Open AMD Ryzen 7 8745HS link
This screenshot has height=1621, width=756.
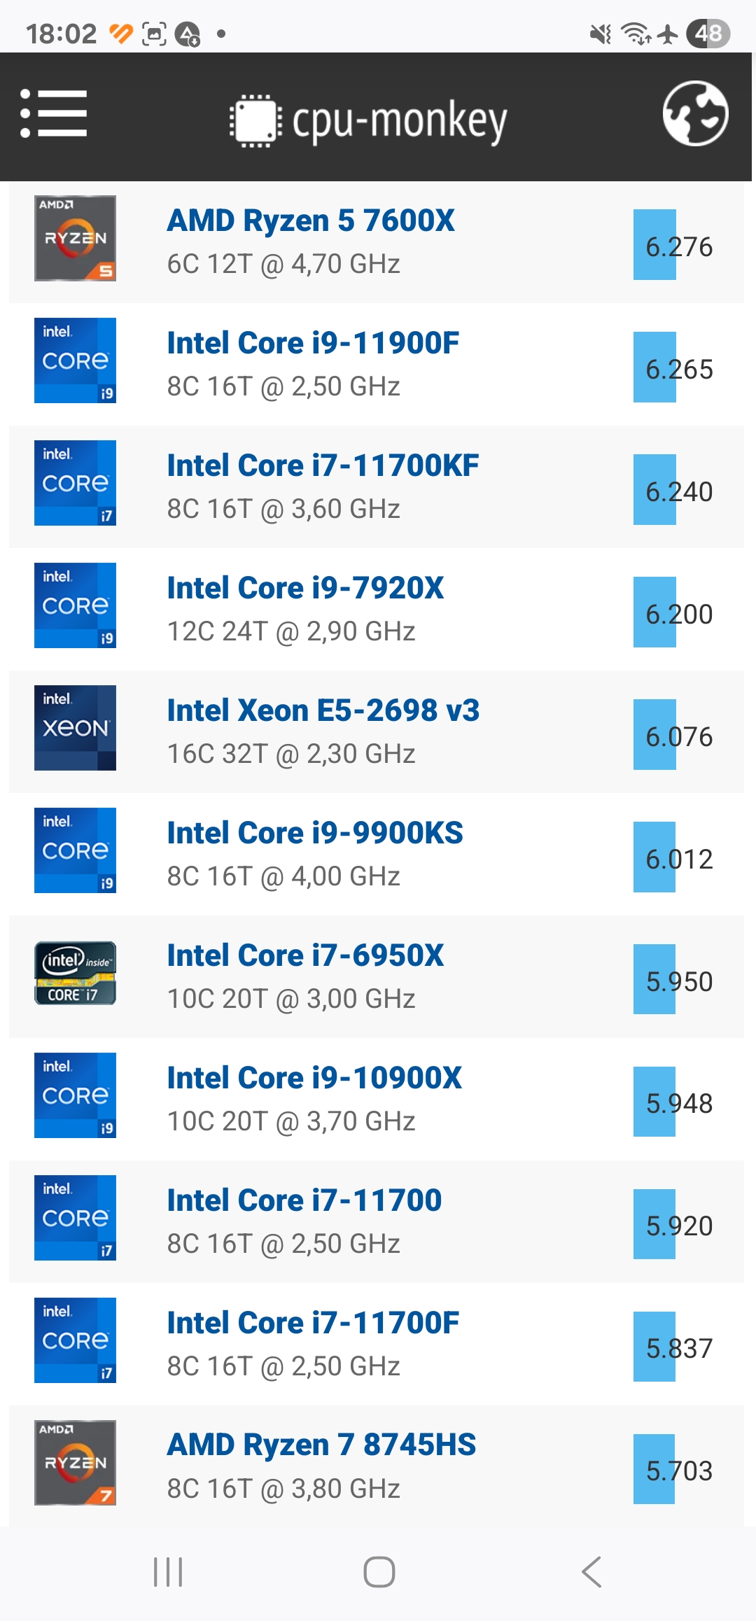tap(321, 1445)
